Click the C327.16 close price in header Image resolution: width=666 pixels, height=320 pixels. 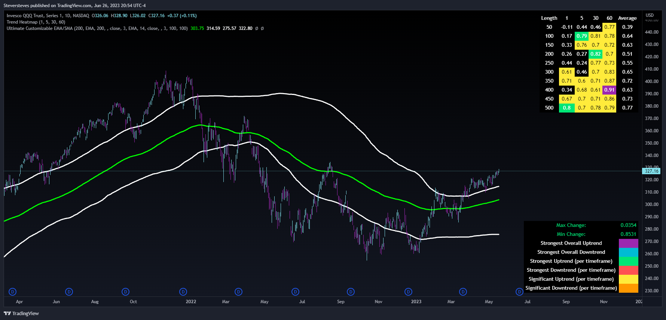pyautogui.click(x=156, y=16)
